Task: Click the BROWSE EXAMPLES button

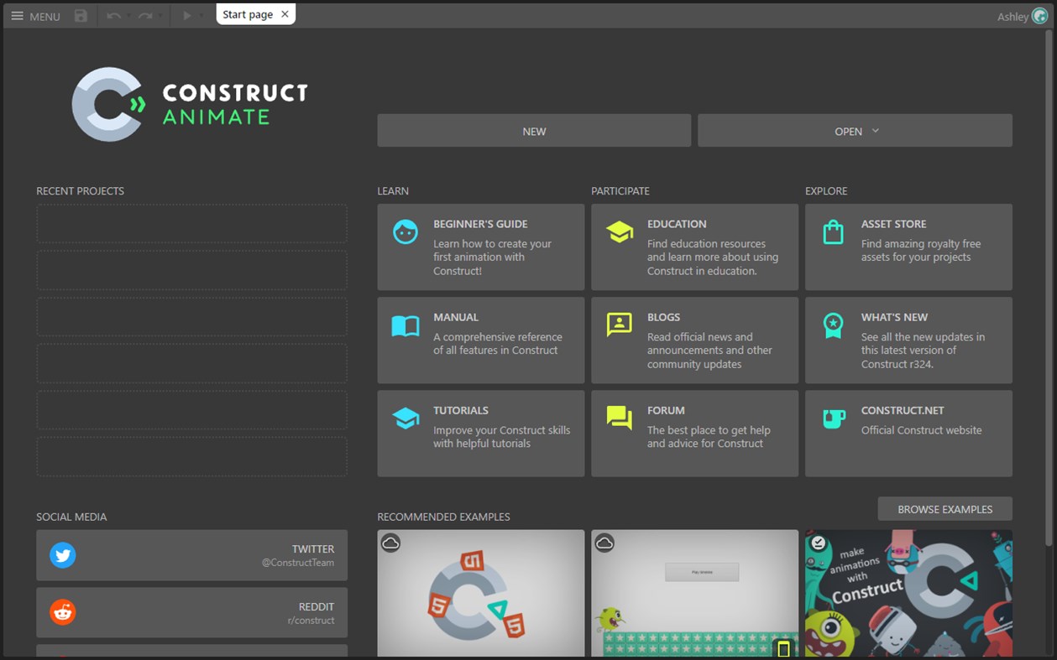Action: (944, 508)
